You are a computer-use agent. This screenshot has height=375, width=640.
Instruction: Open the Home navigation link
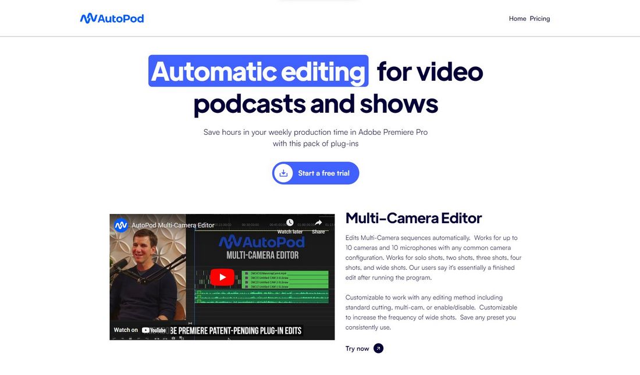click(517, 19)
